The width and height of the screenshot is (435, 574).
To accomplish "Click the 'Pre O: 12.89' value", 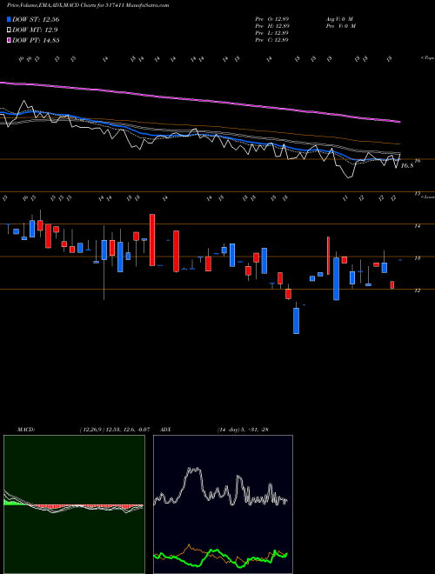I will [x=272, y=19].
